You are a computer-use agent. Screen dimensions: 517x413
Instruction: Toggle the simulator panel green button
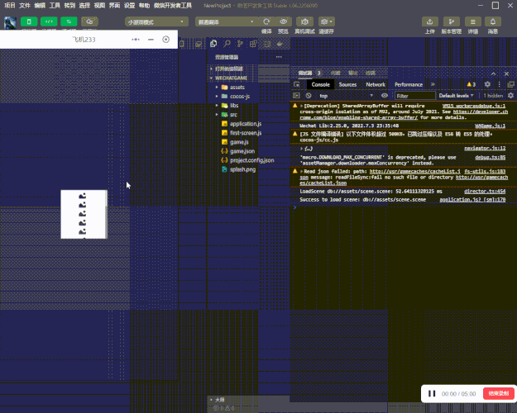[29, 21]
